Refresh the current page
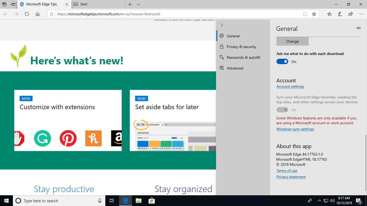Viewport: 367px width, 206px height. (x=27, y=14)
